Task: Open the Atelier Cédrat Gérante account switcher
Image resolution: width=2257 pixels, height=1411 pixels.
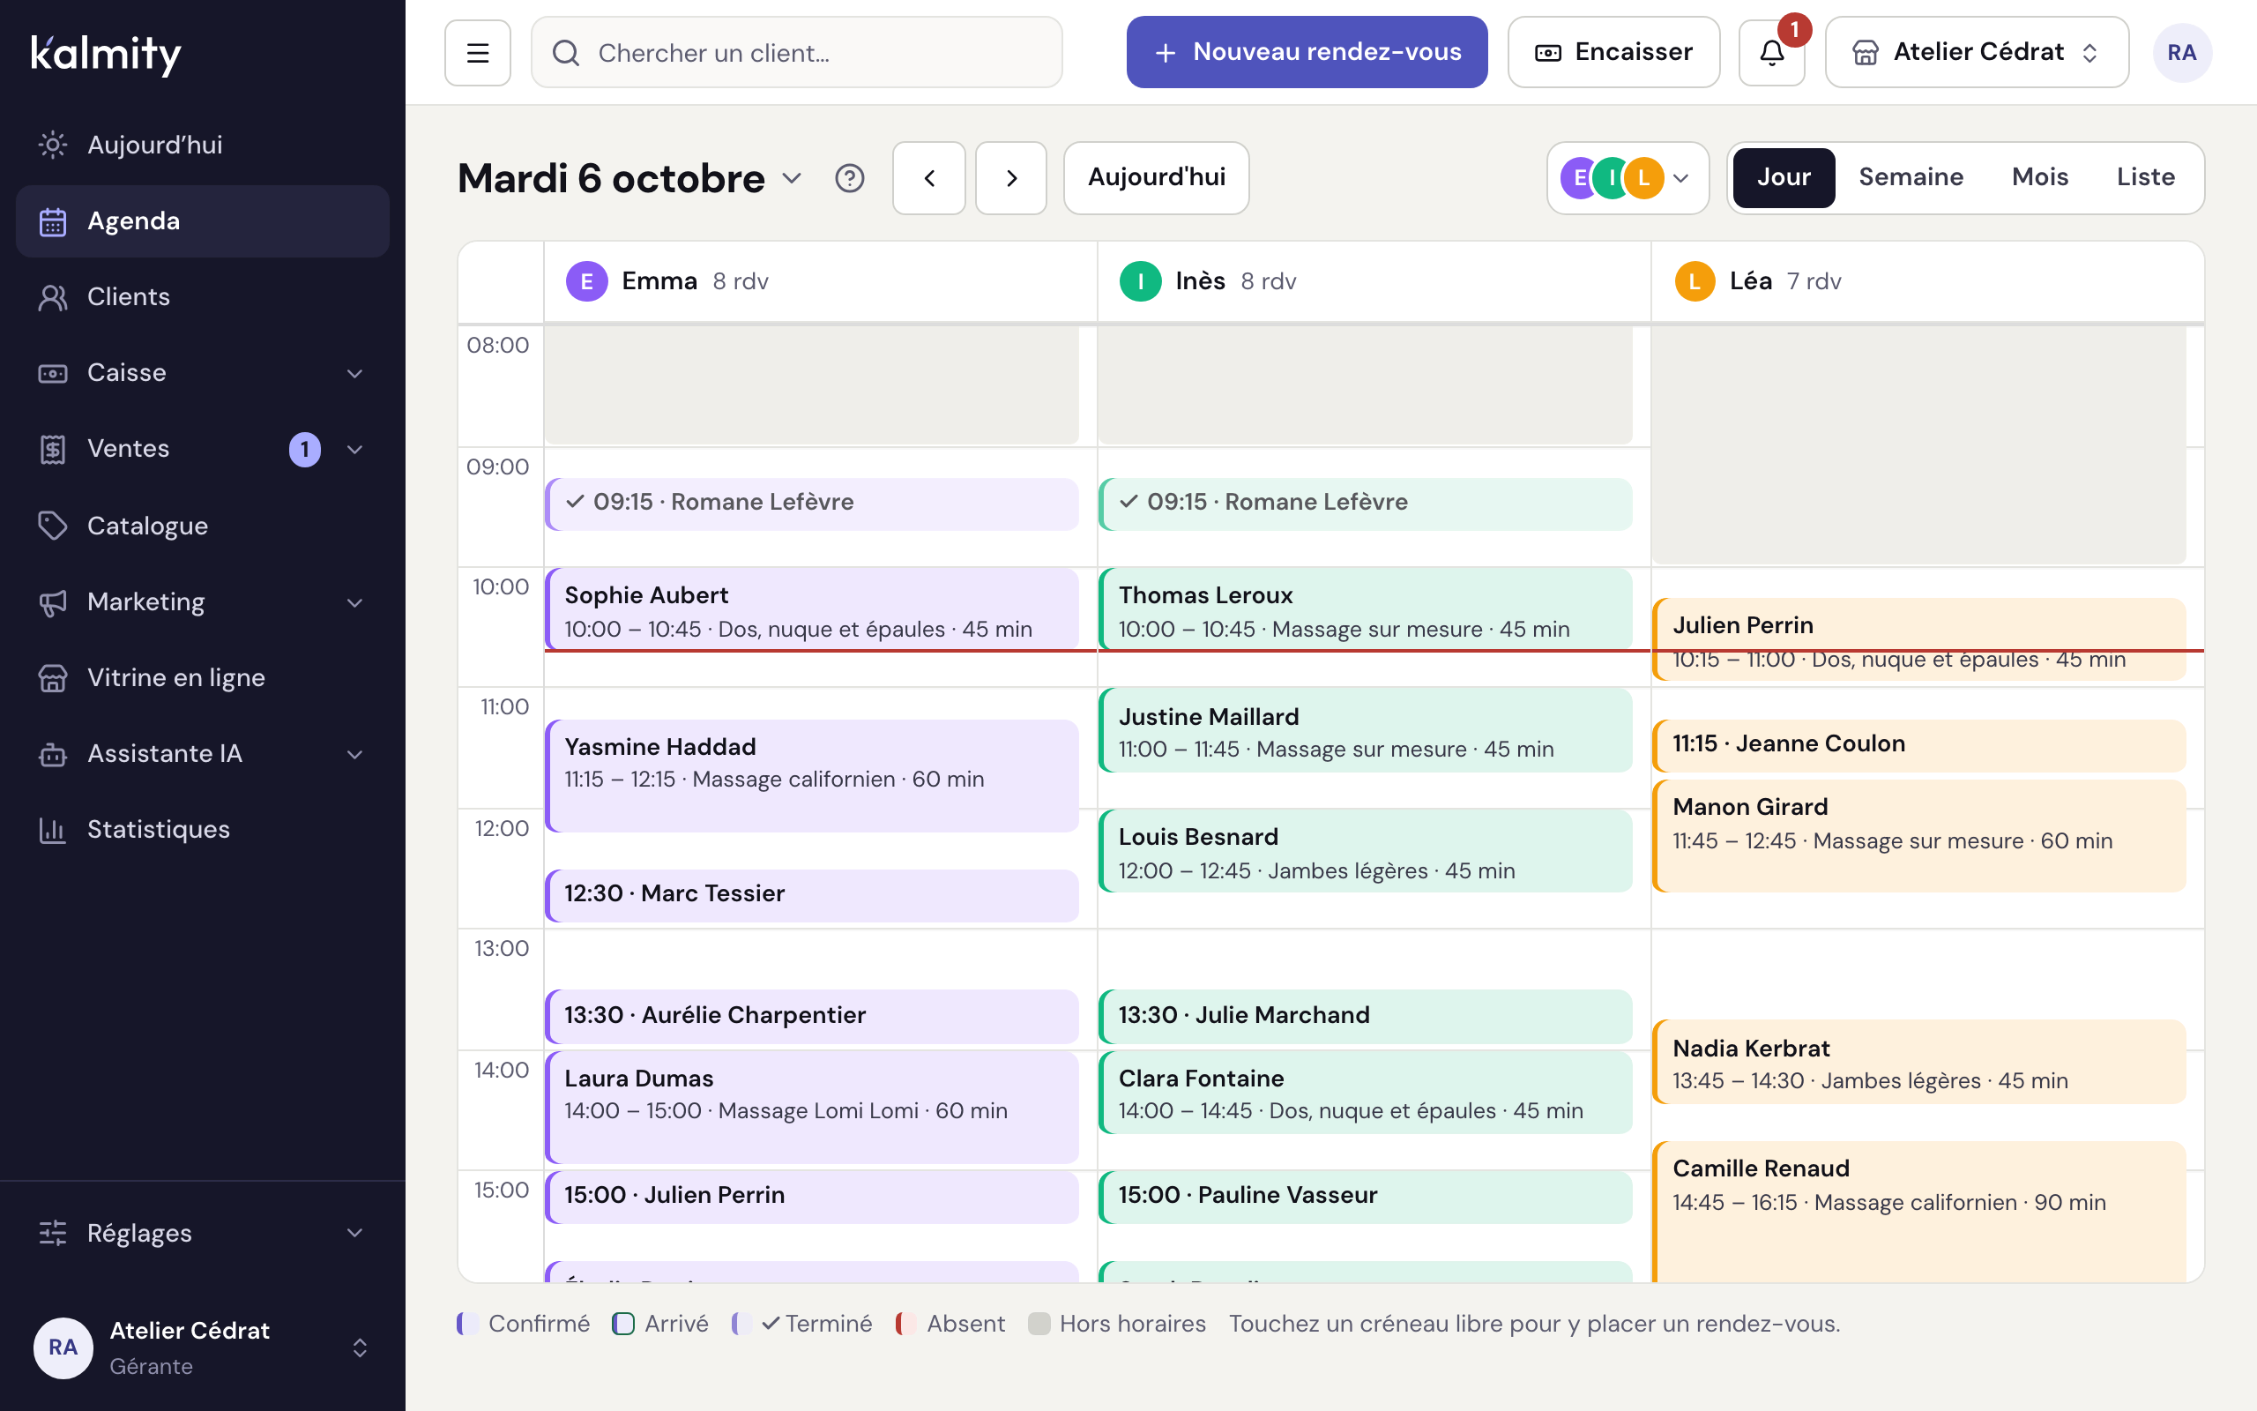Action: [203, 1348]
